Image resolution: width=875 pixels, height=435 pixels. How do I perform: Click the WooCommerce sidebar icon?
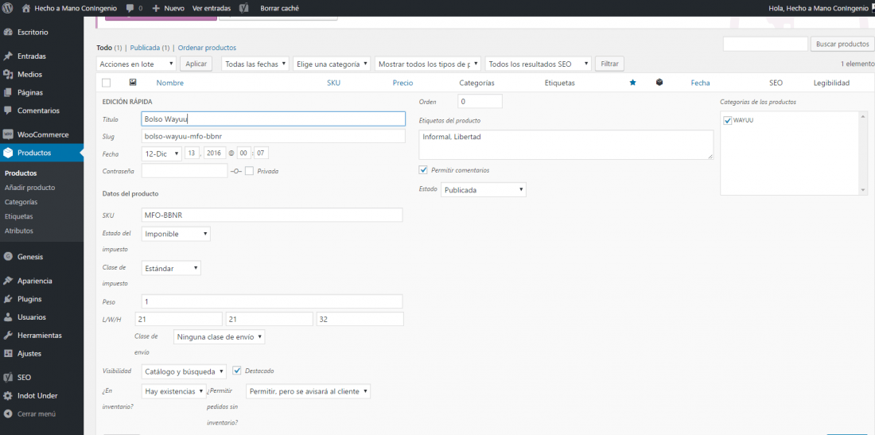[x=8, y=134]
